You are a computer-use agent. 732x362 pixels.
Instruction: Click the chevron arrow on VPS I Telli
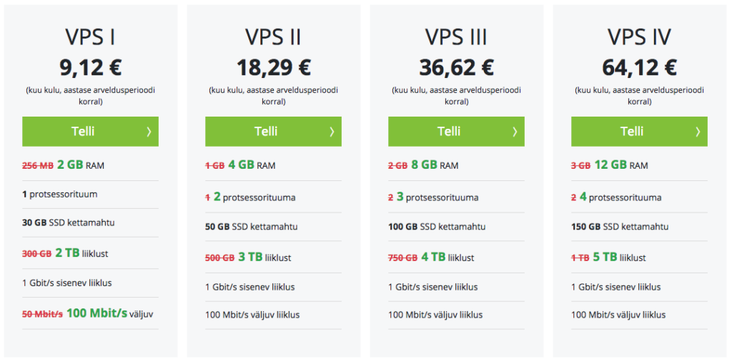pos(149,132)
